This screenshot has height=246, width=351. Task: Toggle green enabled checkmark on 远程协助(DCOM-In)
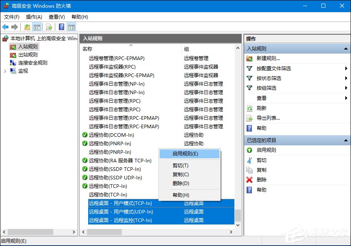(x=86, y=135)
